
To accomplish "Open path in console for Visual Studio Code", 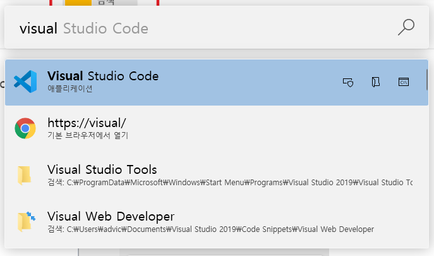I will (x=404, y=82).
